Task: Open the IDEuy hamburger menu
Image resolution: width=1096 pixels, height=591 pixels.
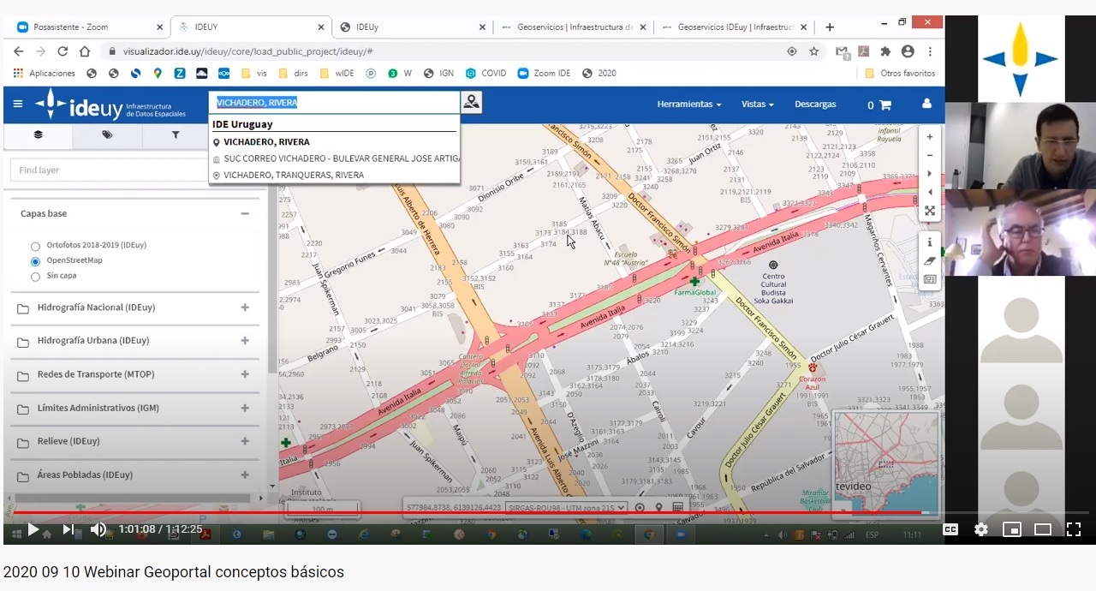Action: (x=18, y=104)
